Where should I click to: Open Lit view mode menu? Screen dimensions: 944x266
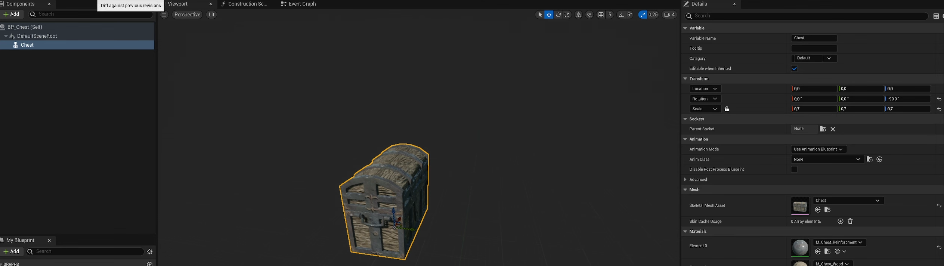[211, 15]
